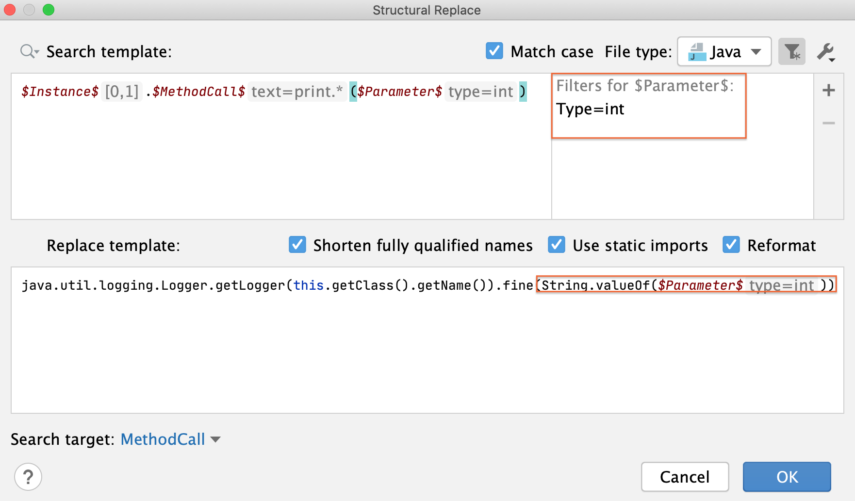Screen dimensions: 855x501
Task: Toggle the filter panel funnel icon
Action: (x=792, y=51)
